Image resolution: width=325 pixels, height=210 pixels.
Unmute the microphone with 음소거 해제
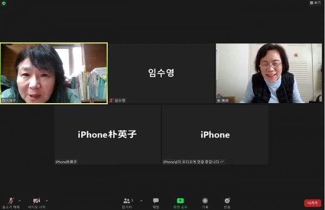[x=11, y=203]
